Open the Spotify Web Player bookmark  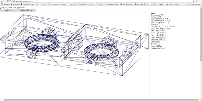(x=127, y=4)
